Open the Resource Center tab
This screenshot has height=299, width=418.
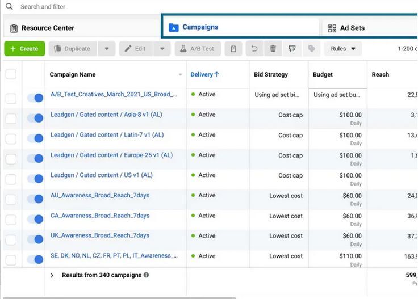(48, 28)
